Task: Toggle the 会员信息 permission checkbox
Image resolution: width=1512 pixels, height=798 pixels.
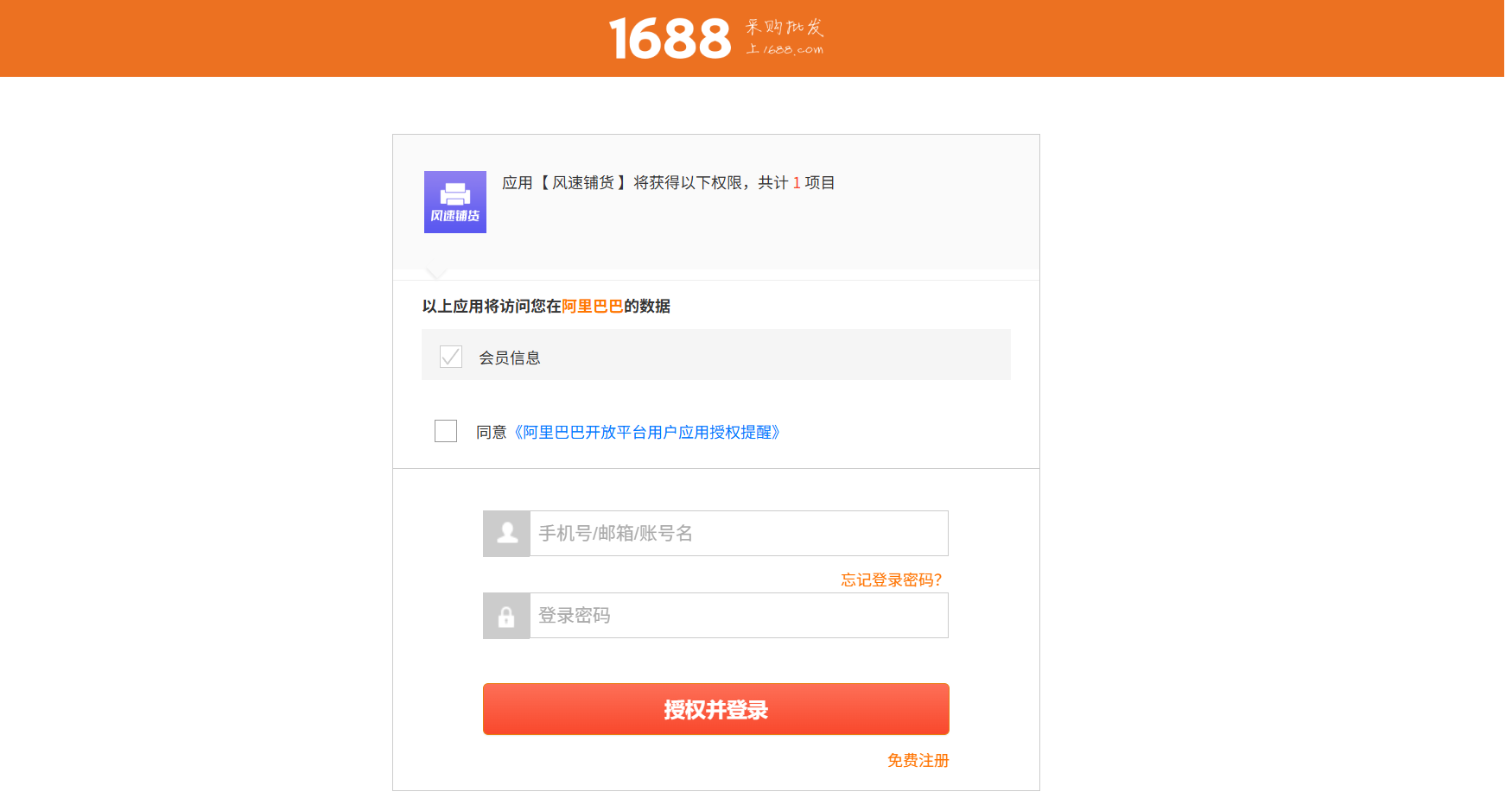Action: [x=451, y=357]
